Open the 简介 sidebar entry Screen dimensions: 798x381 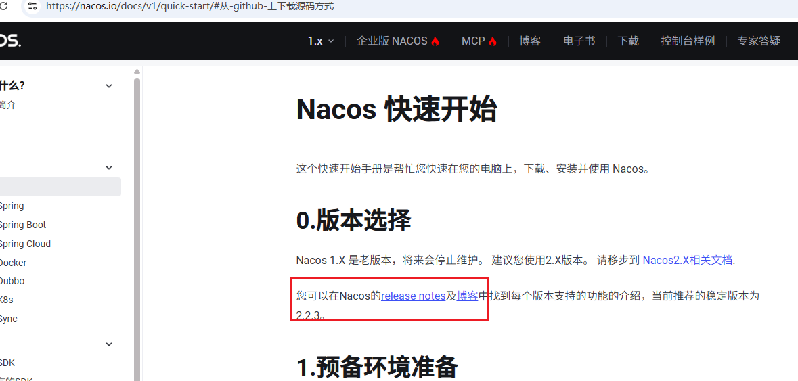point(7,106)
